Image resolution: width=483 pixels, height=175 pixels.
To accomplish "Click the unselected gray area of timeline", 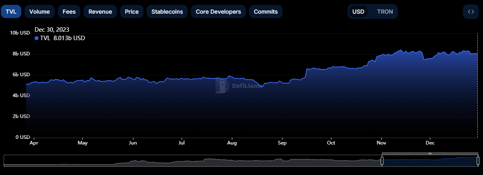I will 192,161.
